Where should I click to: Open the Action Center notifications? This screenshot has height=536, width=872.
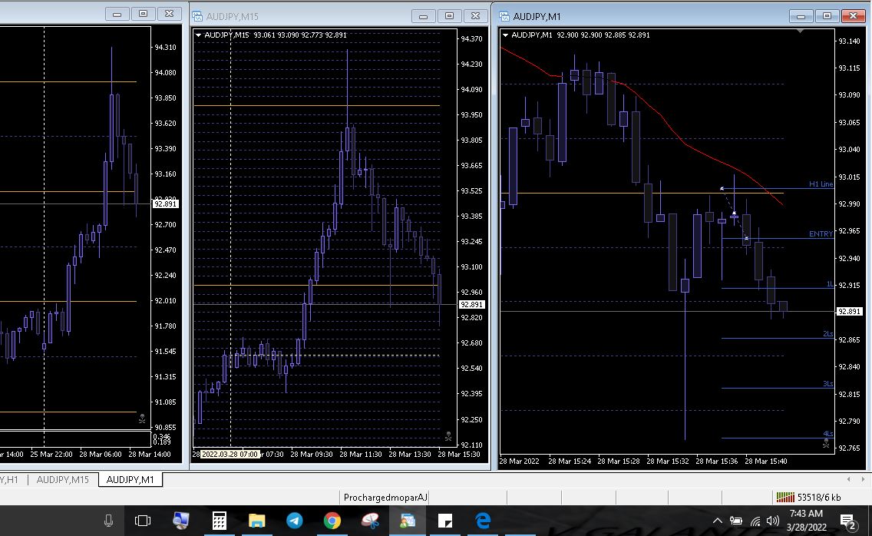tap(848, 521)
